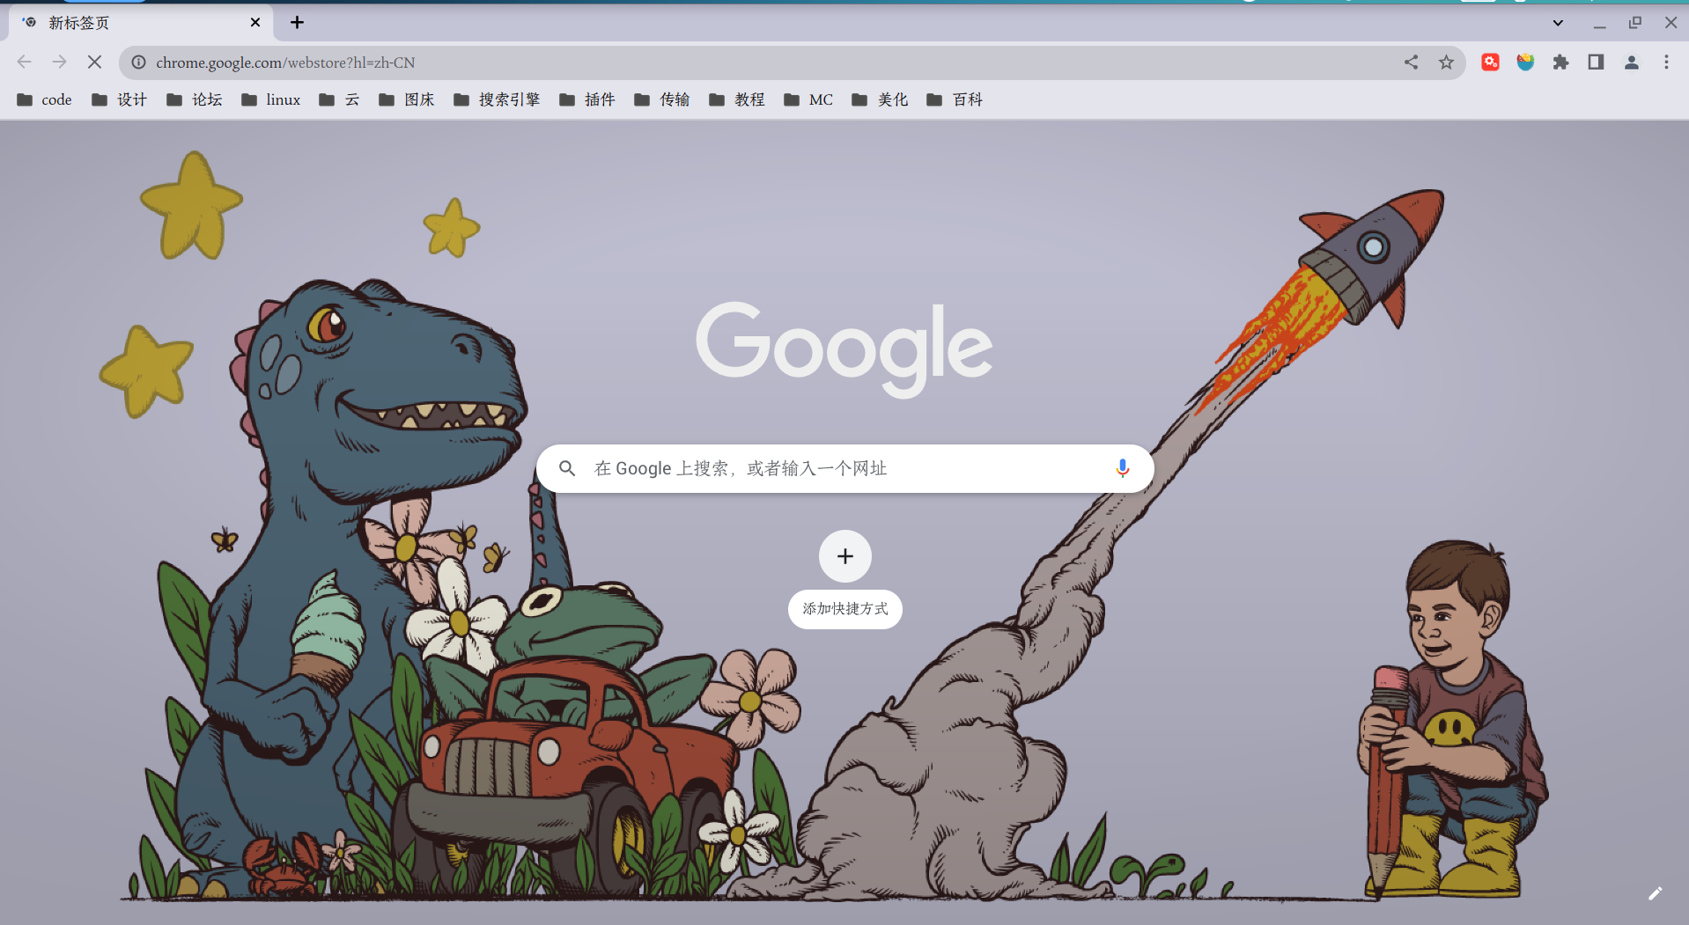The image size is (1689, 925).
Task: Open the 教程 bookmark folder
Action: coord(737,99)
